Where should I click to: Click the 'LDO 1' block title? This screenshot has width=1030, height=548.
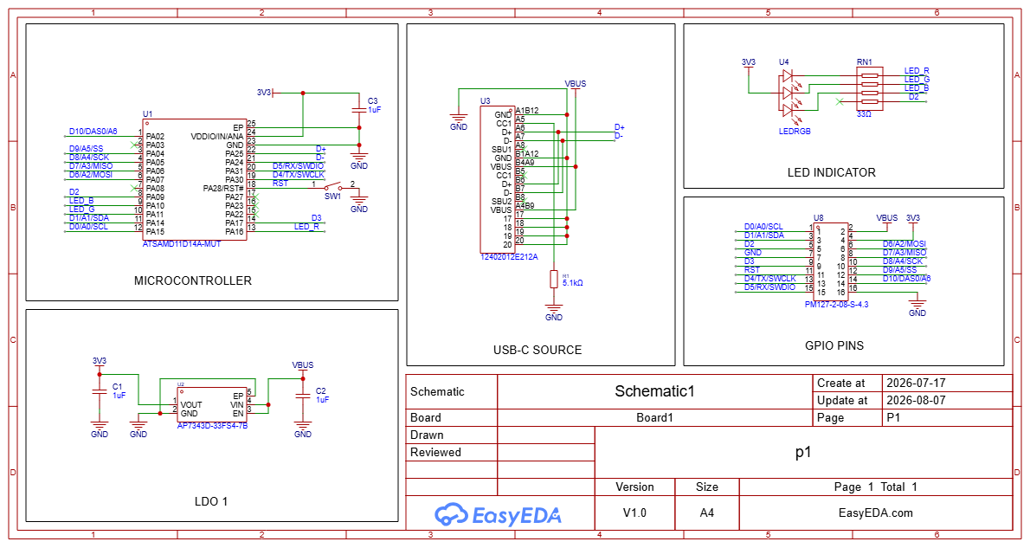pos(211,501)
